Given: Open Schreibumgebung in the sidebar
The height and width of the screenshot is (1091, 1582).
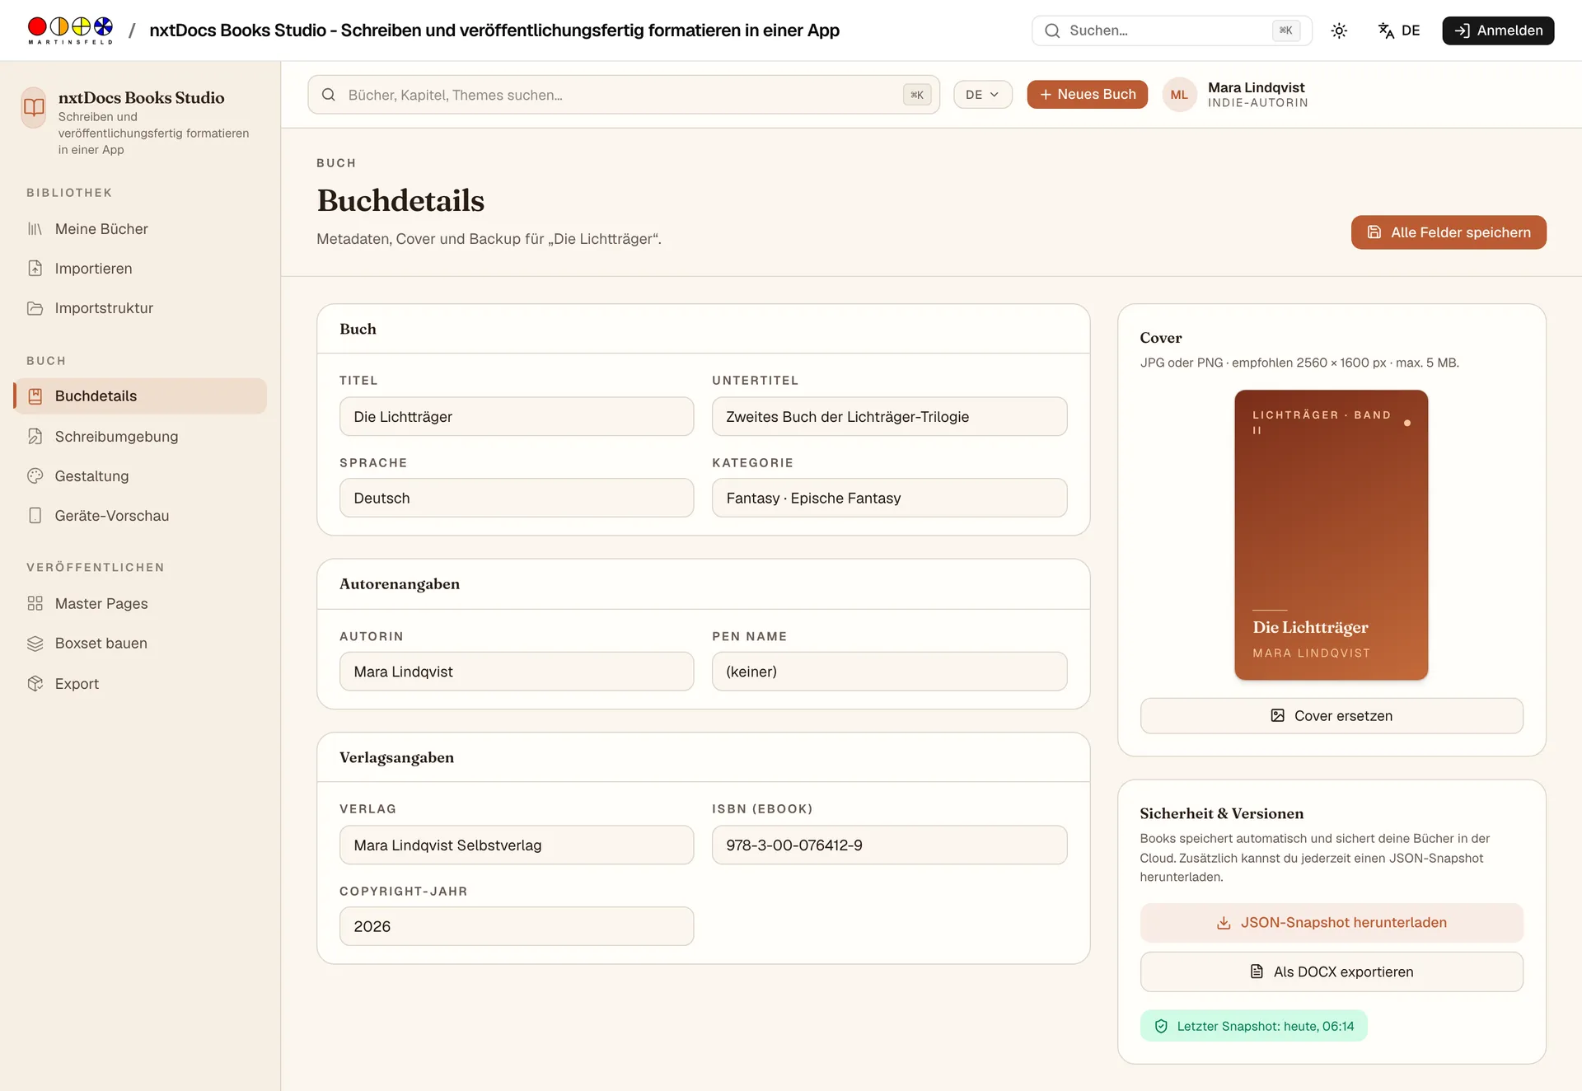Looking at the screenshot, I should 140,437.
